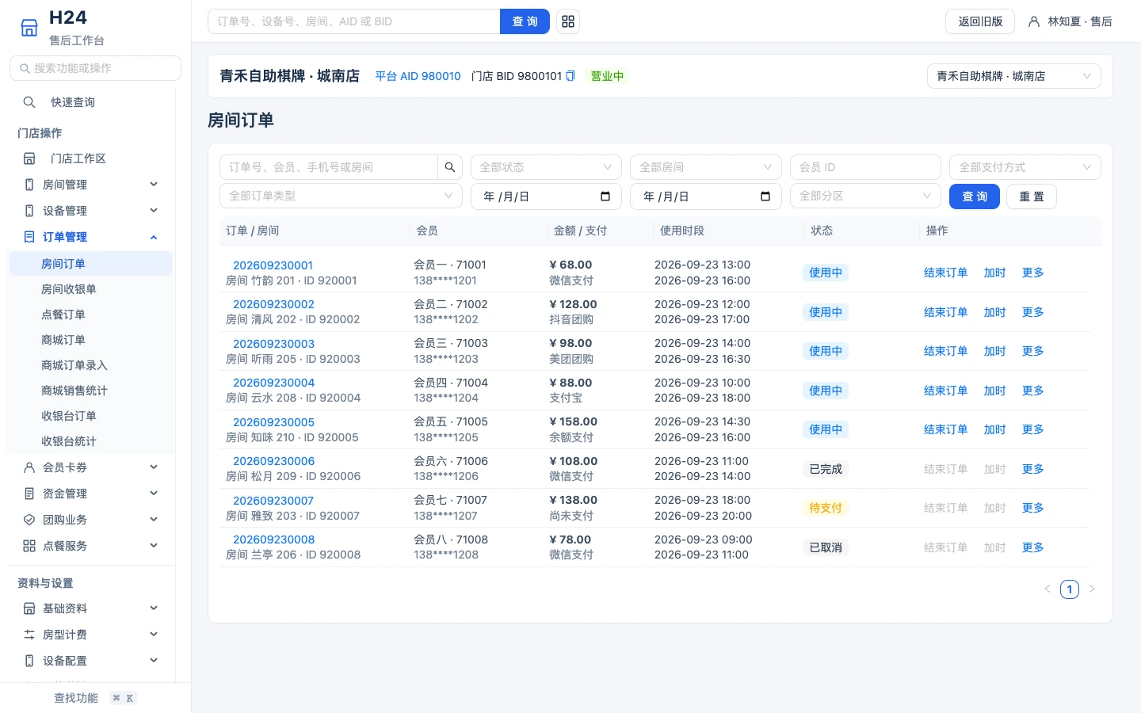Expand the 资金管理 chevron
1141x713 pixels.
pyautogui.click(x=154, y=494)
